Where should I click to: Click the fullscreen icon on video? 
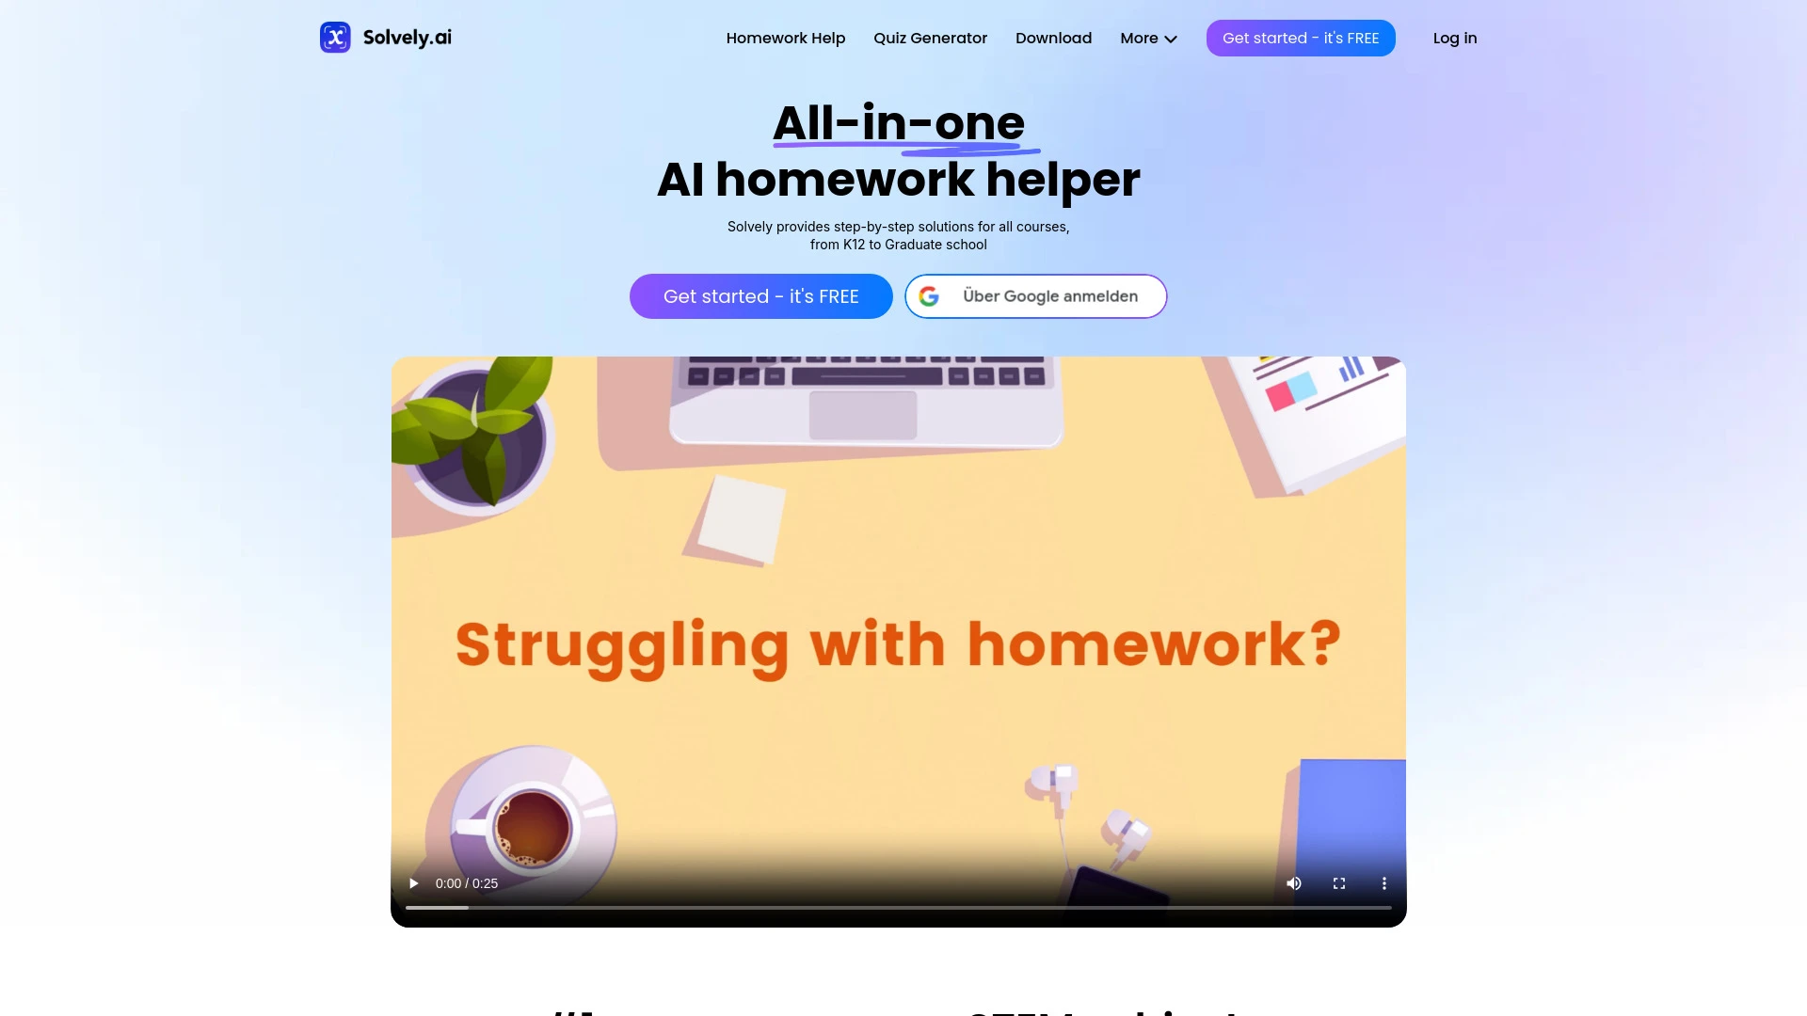1339,883
